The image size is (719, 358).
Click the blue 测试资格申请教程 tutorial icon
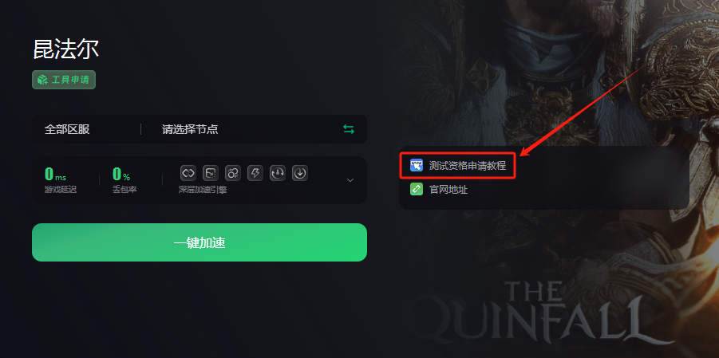417,165
